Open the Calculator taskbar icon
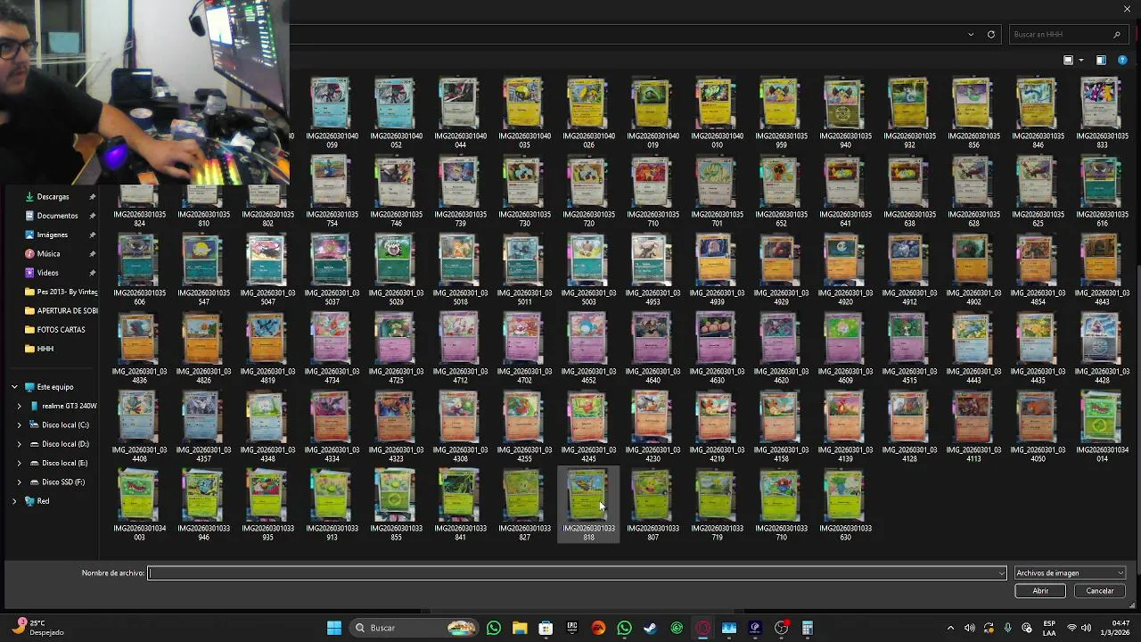 coord(808,628)
